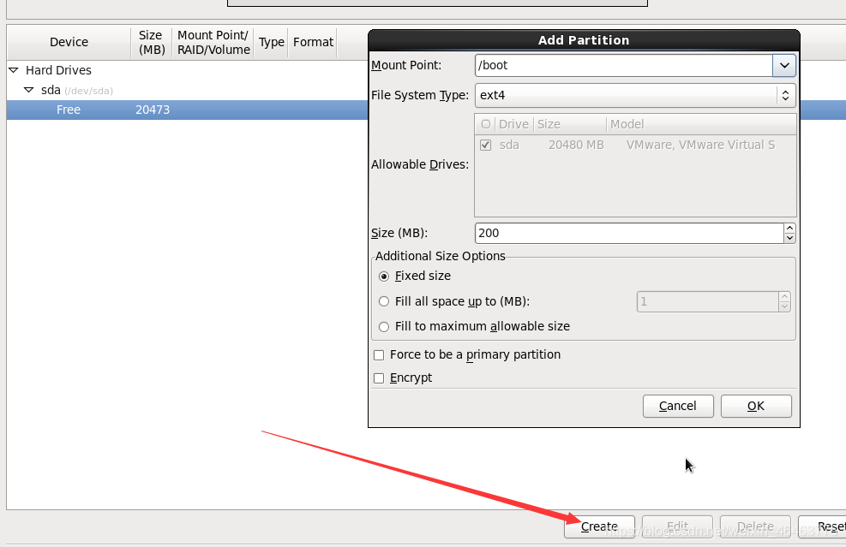Viewport: 846px width, 547px height.
Task: Click the Size (MB) 200 field
Action: coord(629,233)
